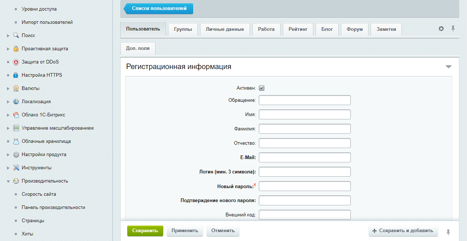Click the Инструменты wrench icon
The height and width of the screenshot is (241, 467).
click(x=16, y=168)
